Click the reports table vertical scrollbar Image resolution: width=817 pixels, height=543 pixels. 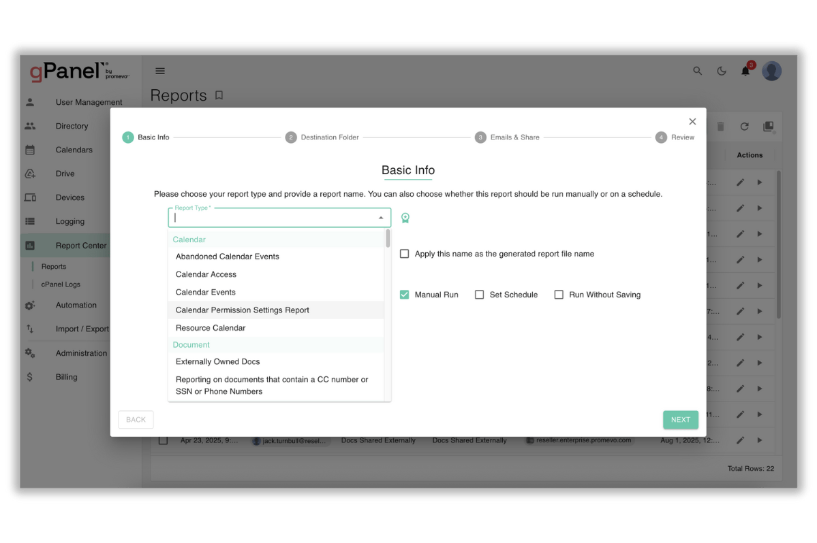(778, 244)
